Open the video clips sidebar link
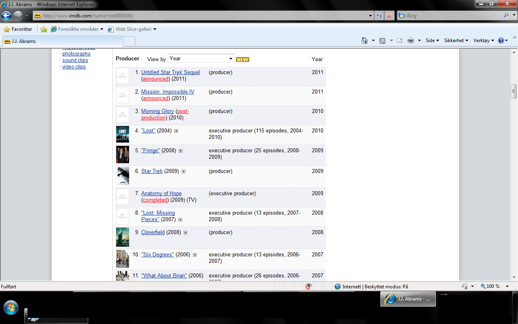518x324 pixels. tap(74, 67)
